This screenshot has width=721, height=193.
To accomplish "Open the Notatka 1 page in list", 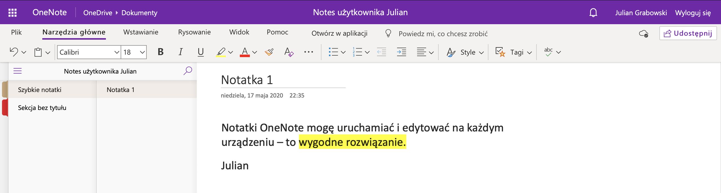I will pyautogui.click(x=147, y=90).
